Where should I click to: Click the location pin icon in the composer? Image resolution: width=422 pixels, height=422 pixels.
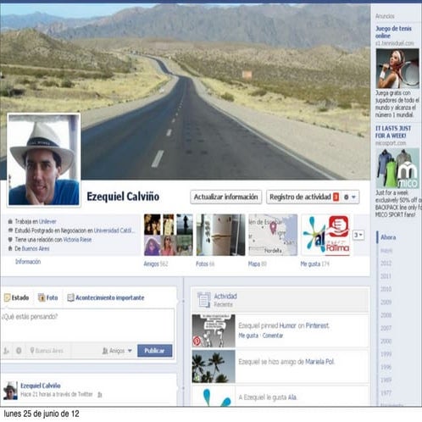(x=32, y=351)
